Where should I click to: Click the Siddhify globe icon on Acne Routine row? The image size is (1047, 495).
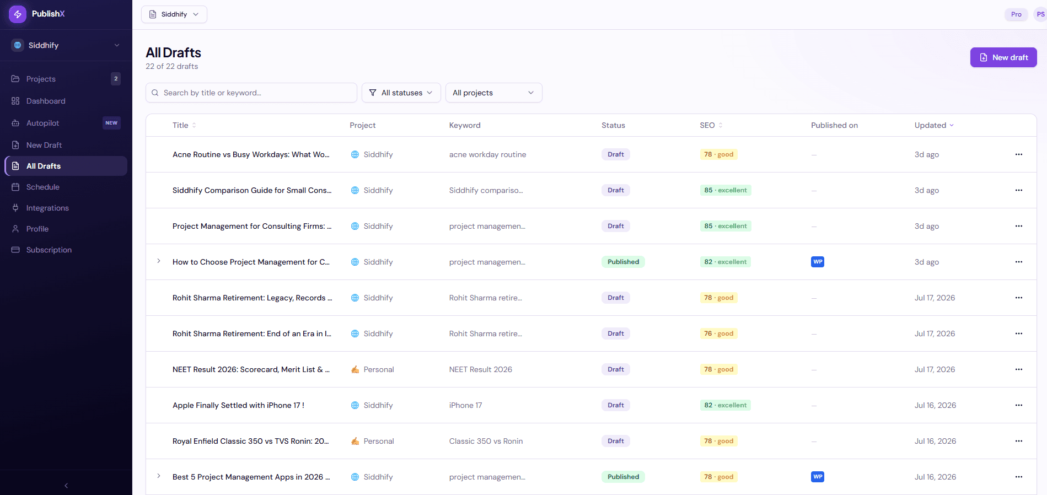tap(355, 154)
